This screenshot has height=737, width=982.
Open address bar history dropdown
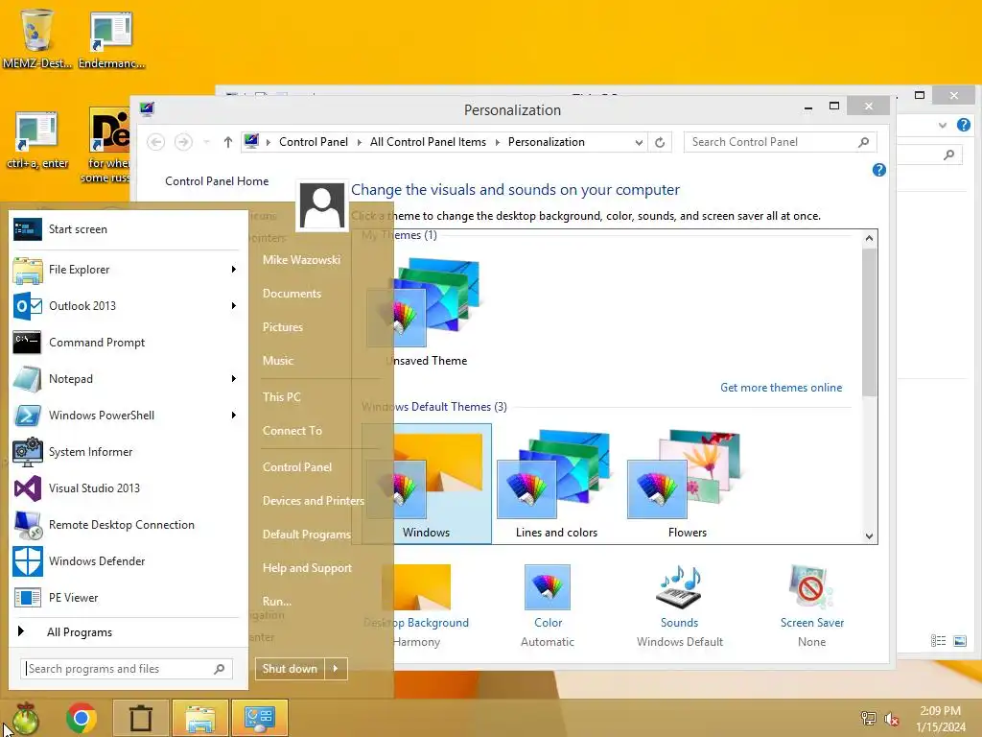click(638, 142)
